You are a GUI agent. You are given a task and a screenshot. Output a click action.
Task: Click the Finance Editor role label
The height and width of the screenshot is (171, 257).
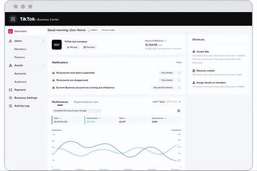108,30
